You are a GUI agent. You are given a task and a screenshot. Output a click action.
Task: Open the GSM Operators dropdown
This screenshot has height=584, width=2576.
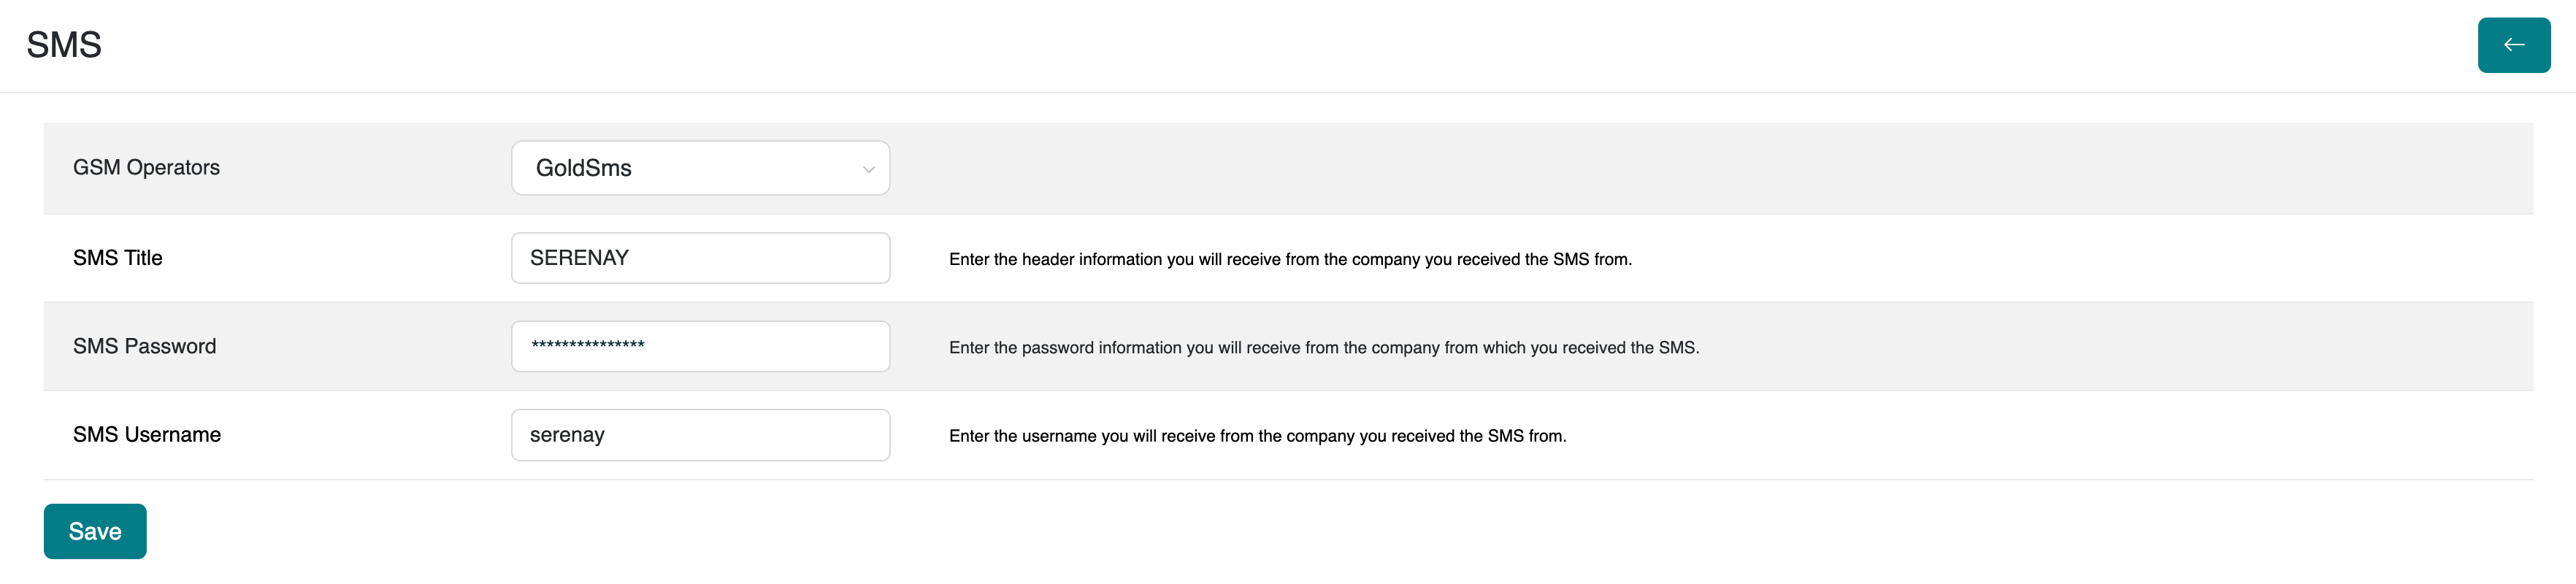700,168
